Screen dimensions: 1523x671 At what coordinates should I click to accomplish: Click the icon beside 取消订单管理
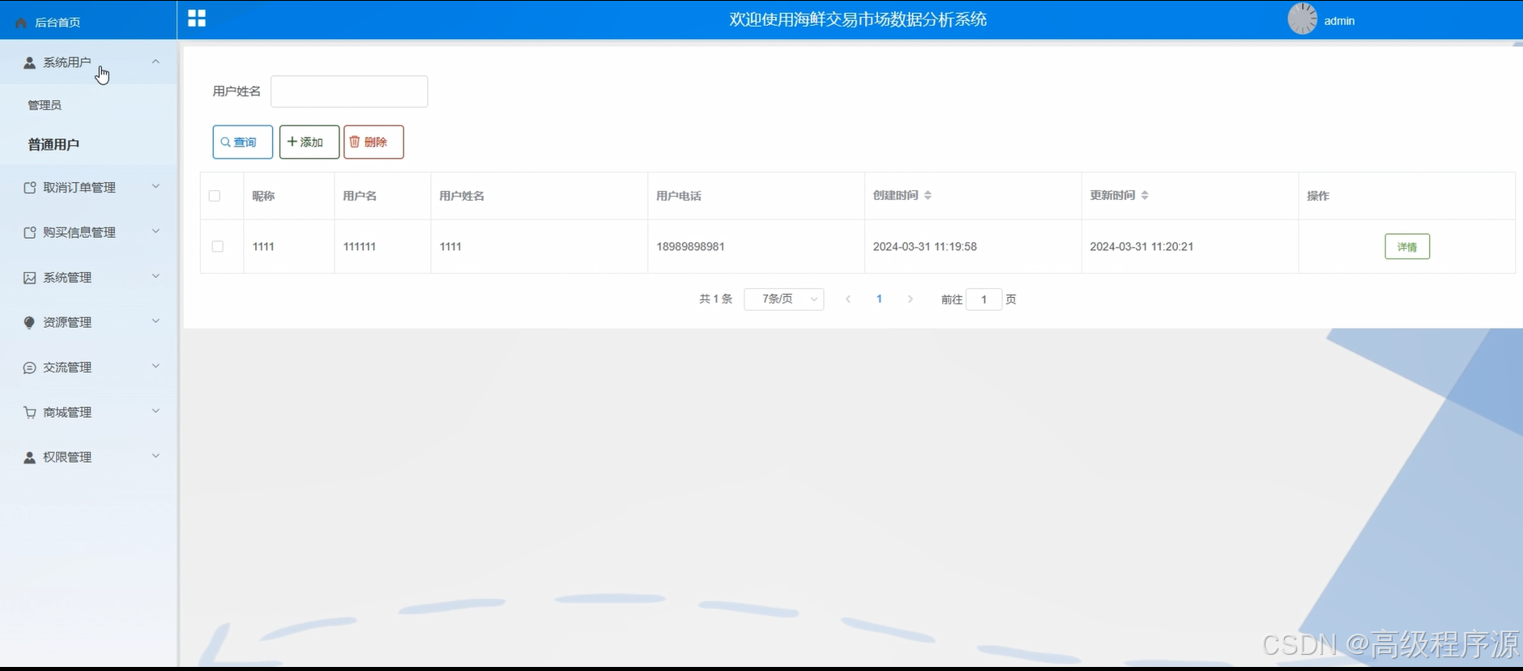pyautogui.click(x=30, y=188)
